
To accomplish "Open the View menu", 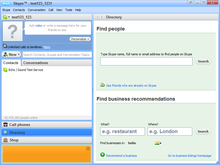I will tap(59, 10).
